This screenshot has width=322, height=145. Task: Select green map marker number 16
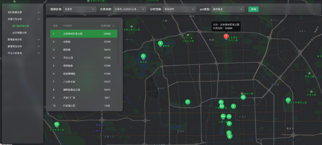pyautogui.click(x=243, y=97)
